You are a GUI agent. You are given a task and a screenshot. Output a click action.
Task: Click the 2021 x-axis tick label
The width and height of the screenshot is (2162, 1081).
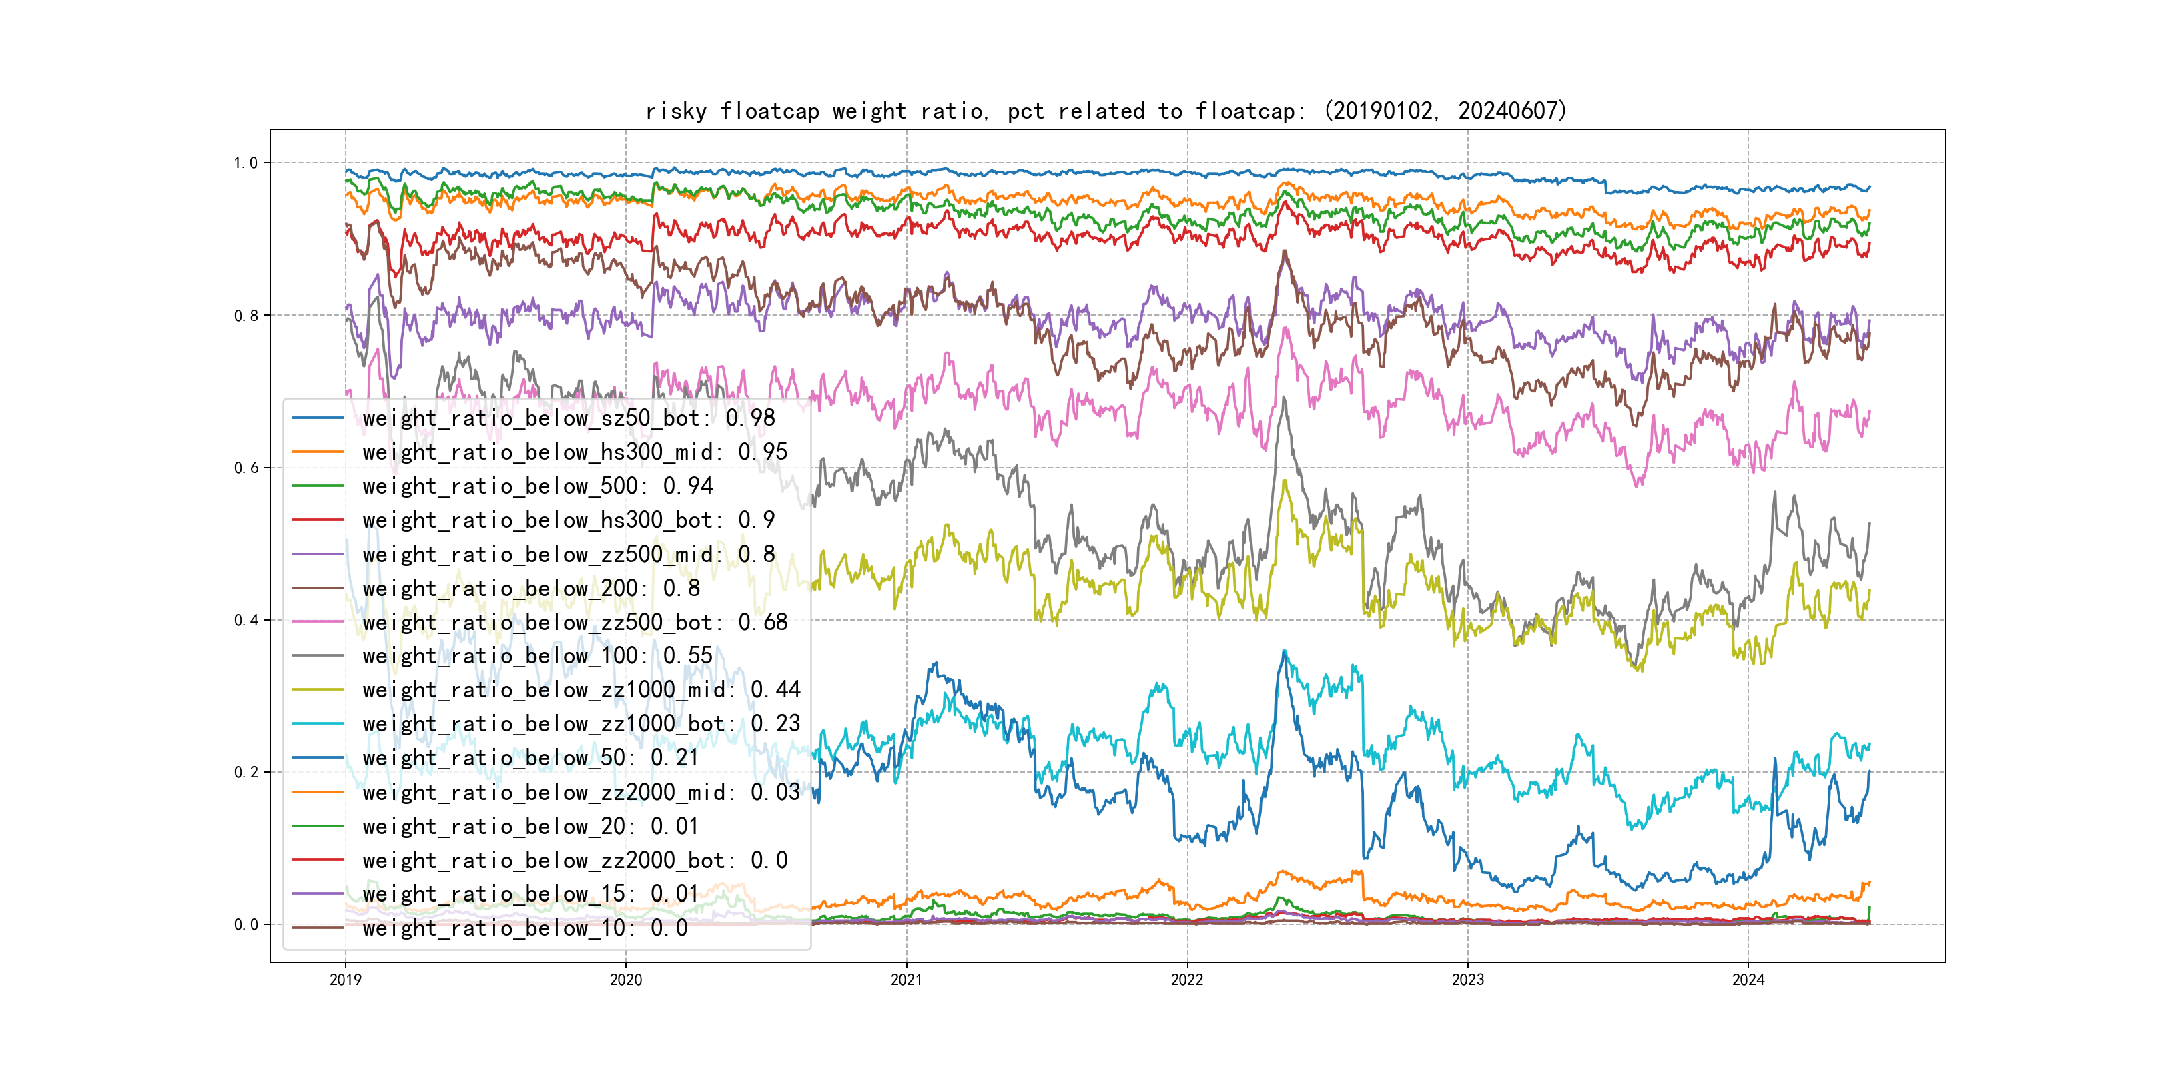click(906, 980)
